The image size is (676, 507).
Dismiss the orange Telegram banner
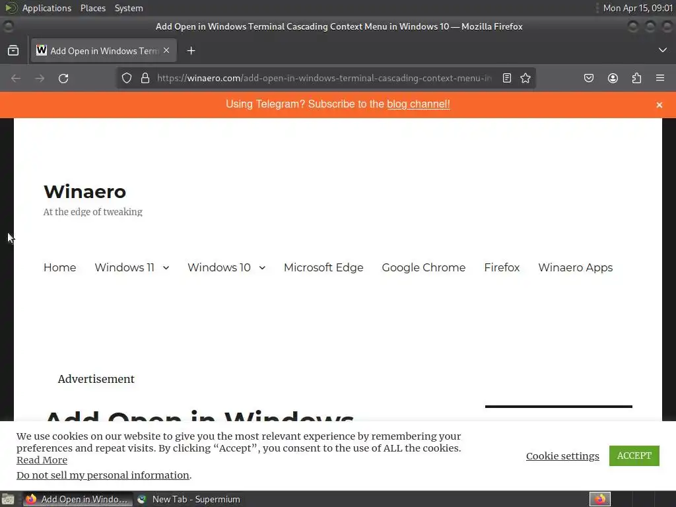tap(659, 105)
